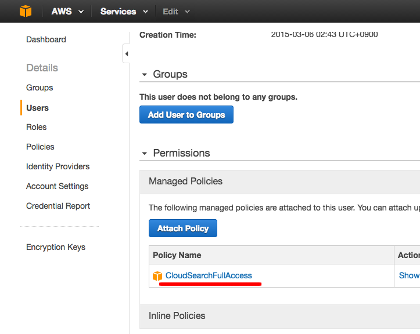Click the Show link for CloudSearchFullAccess
Image resolution: width=420 pixels, height=334 pixels.
point(409,275)
